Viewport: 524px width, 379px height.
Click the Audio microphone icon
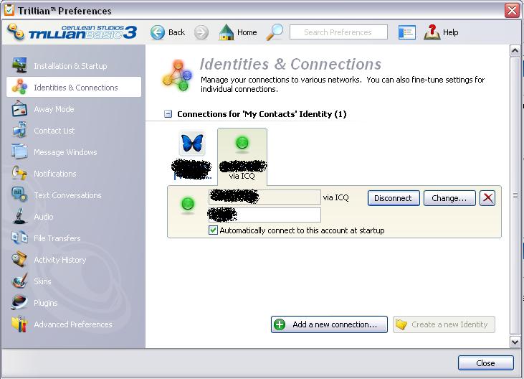tap(19, 217)
